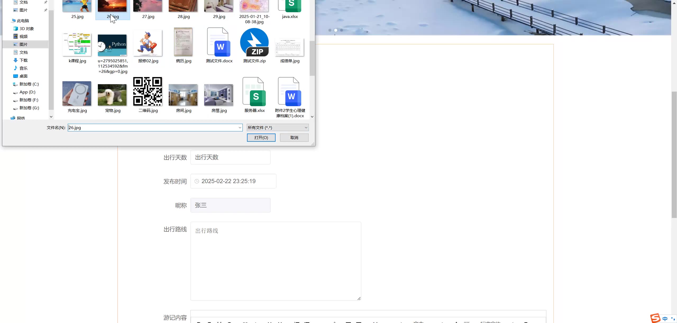Click the 出行天数 input field

coord(230,157)
